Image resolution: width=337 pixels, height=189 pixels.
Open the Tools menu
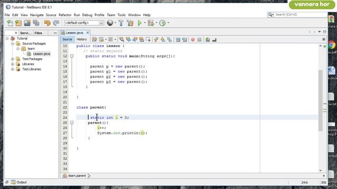[122, 15]
